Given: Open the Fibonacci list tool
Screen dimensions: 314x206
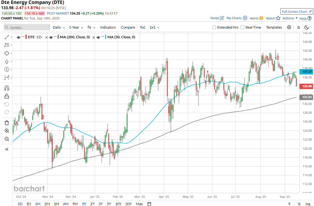Looking at the screenshot, I should coord(7,45).
